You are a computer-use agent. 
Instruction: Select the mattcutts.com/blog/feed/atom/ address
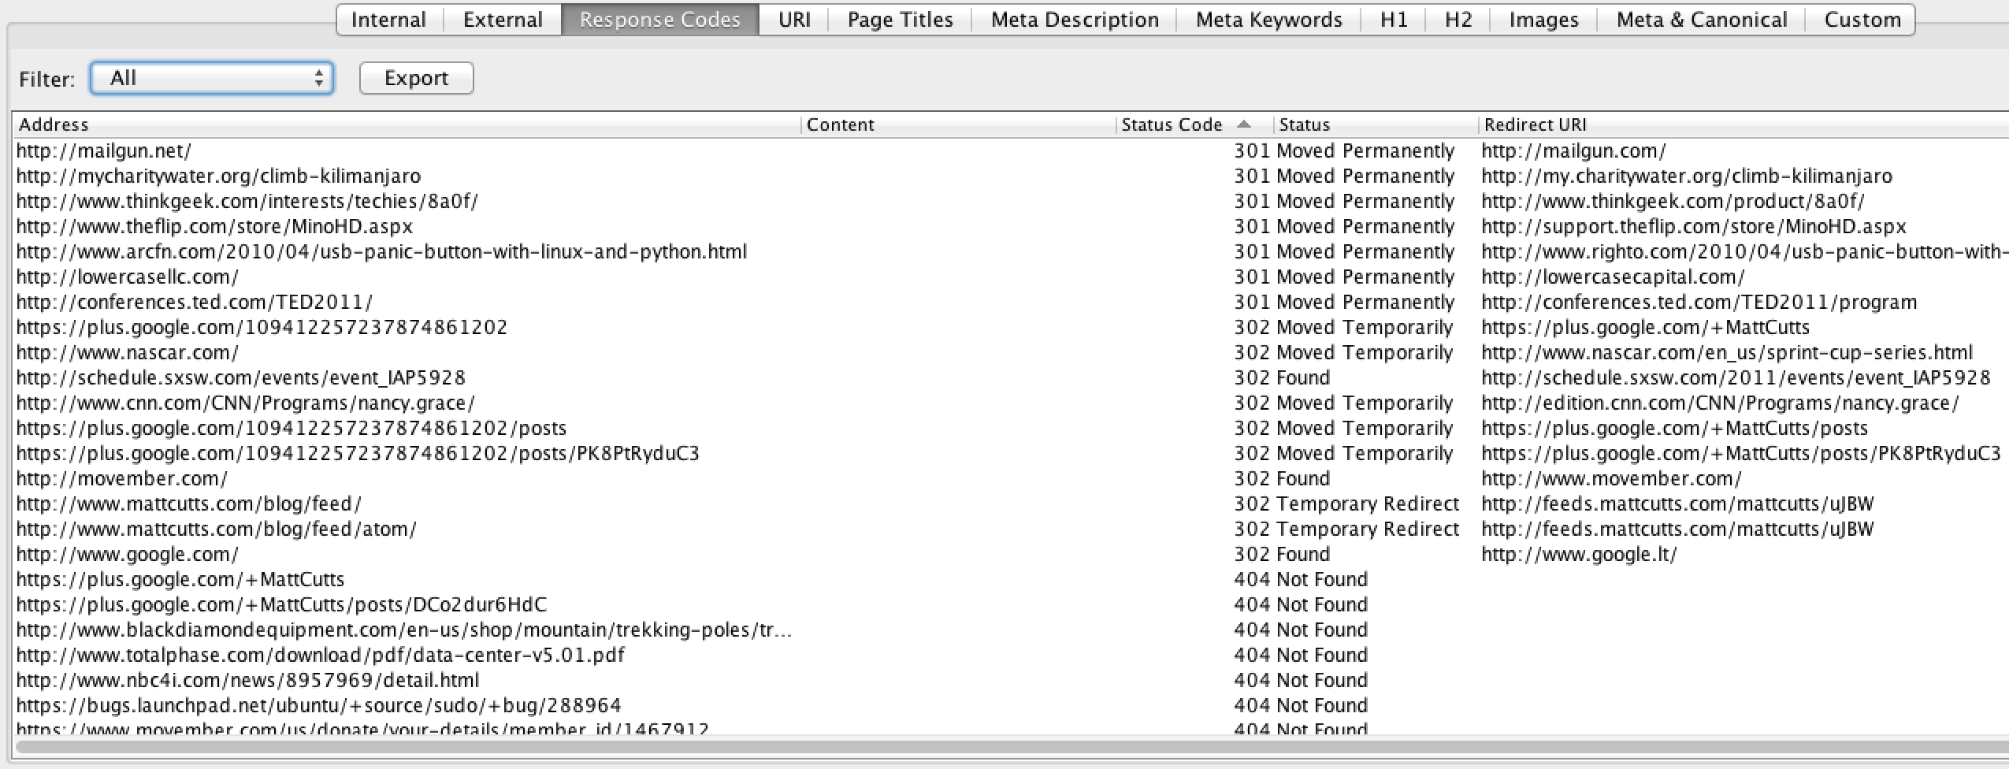217,529
